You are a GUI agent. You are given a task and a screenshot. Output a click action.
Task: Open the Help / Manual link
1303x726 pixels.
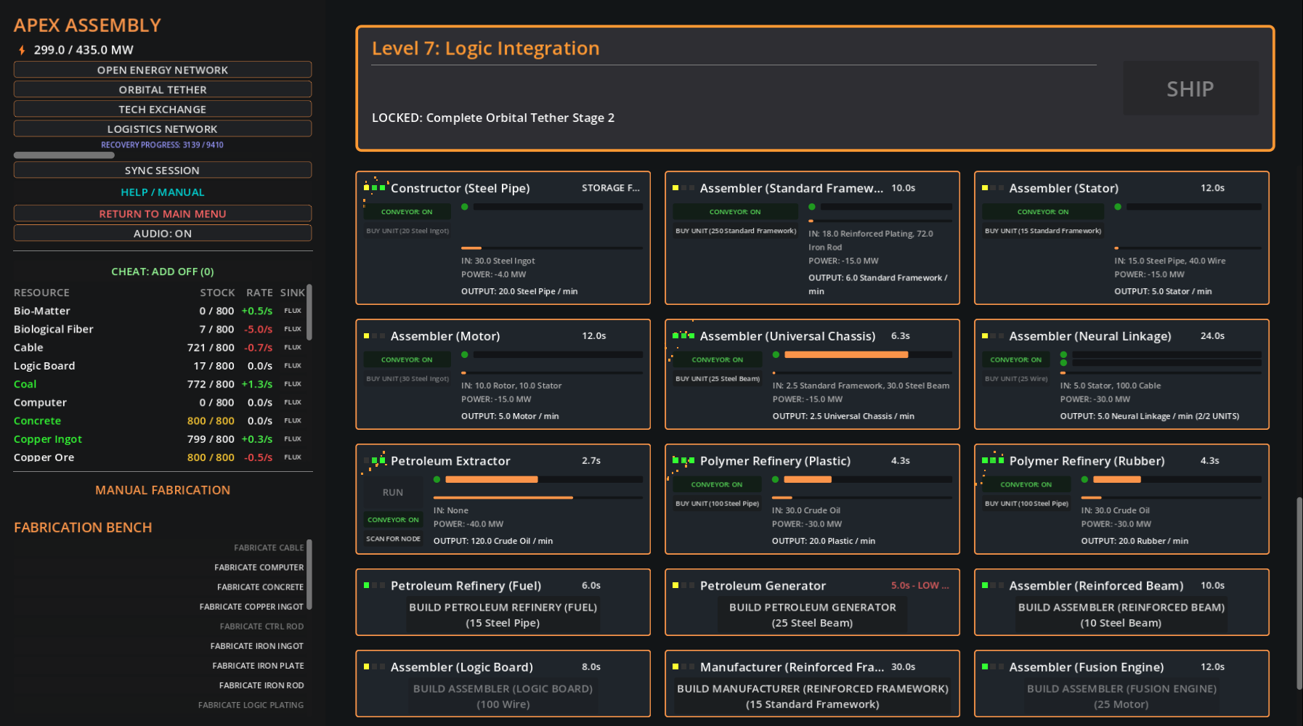(x=163, y=192)
